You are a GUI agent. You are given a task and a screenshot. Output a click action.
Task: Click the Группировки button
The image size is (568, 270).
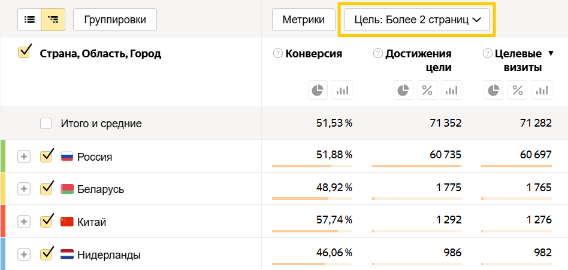(x=114, y=20)
